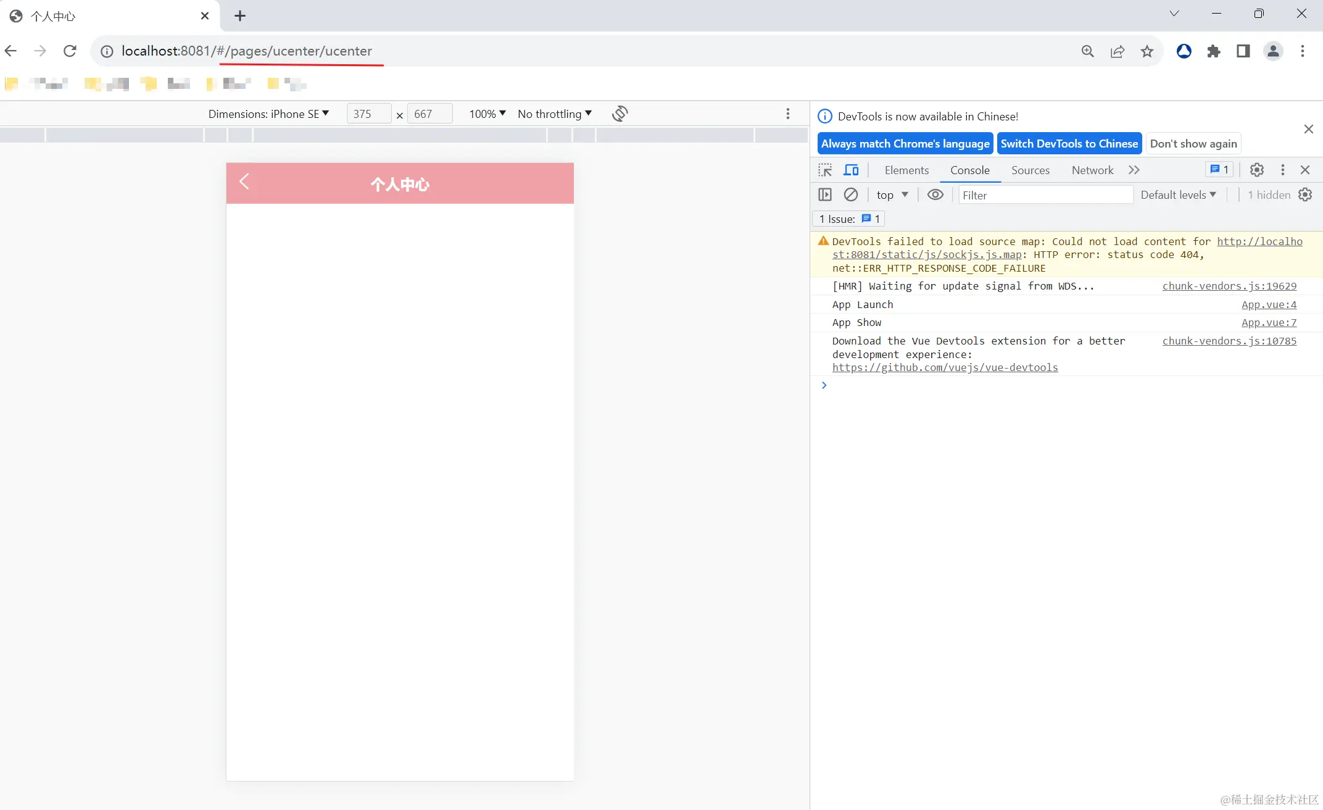Switch to the Elements tab
1323x810 pixels.
906,170
